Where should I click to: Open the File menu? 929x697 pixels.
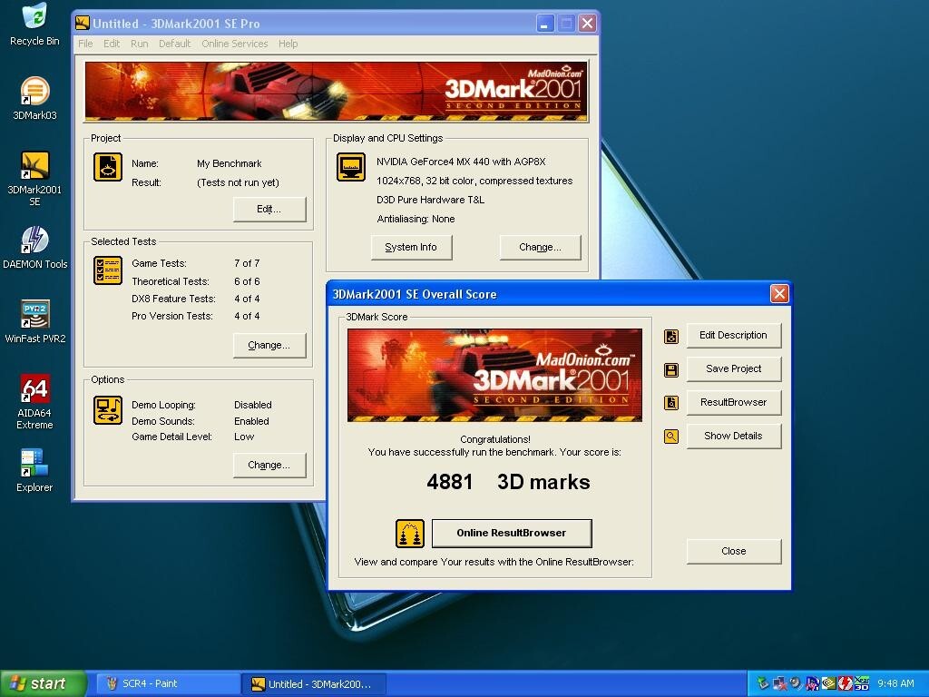(x=85, y=44)
